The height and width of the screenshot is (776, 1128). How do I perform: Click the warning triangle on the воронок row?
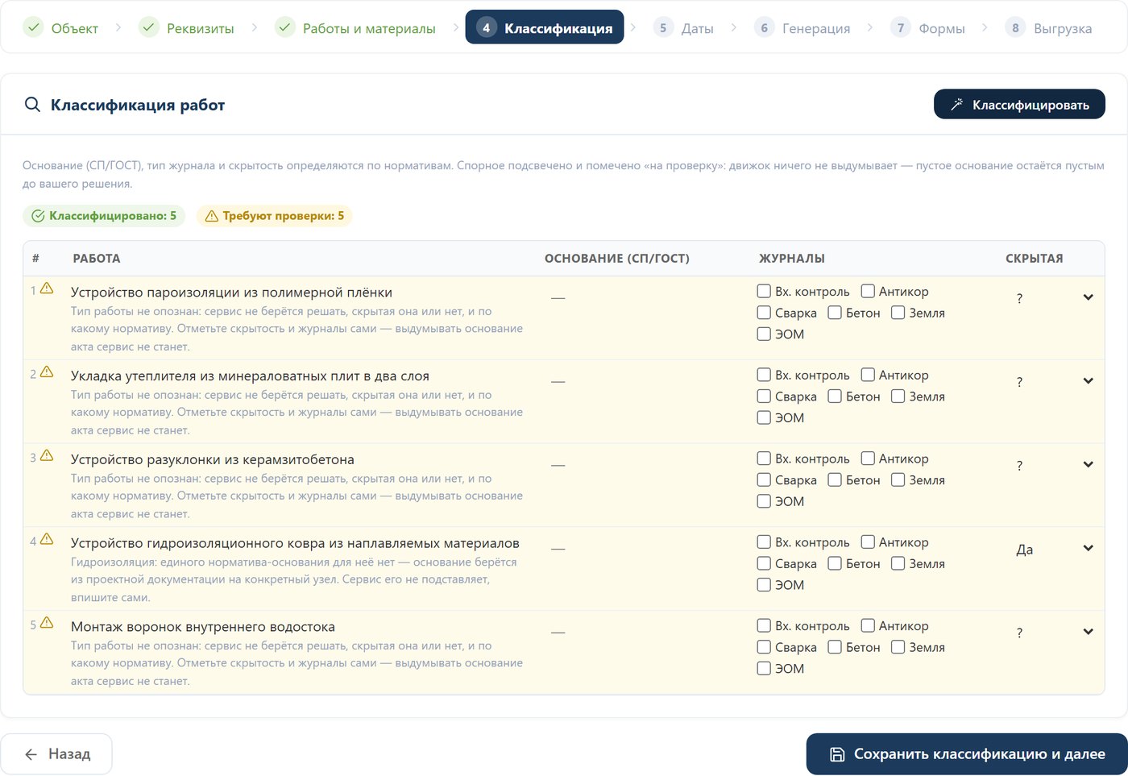tap(47, 623)
